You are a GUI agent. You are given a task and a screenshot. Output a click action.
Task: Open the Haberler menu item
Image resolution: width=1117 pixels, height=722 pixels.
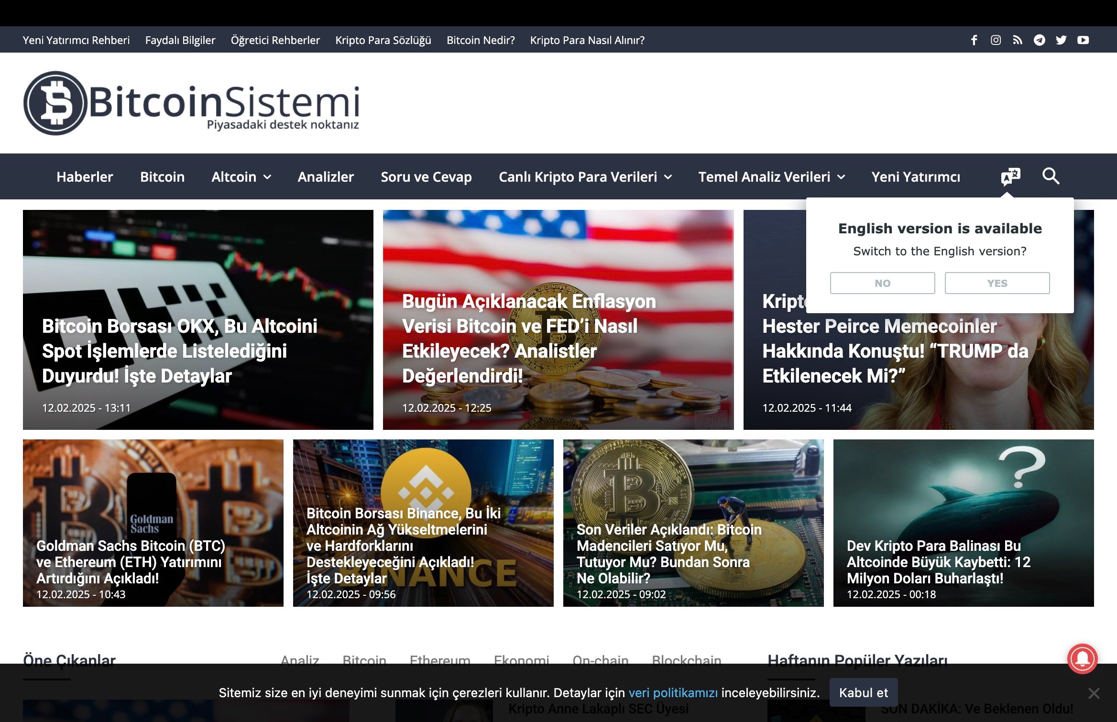[x=85, y=177]
